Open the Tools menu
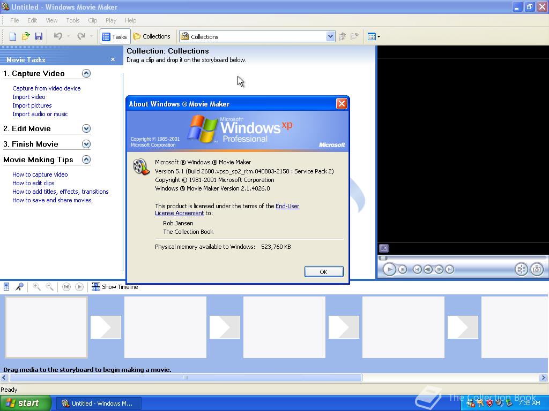The height and width of the screenshot is (411, 549). click(73, 20)
